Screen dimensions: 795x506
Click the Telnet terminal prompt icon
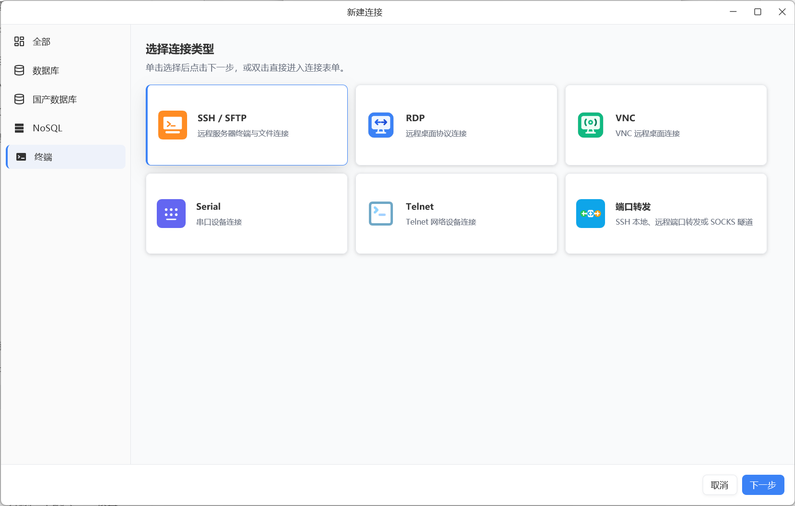click(381, 214)
